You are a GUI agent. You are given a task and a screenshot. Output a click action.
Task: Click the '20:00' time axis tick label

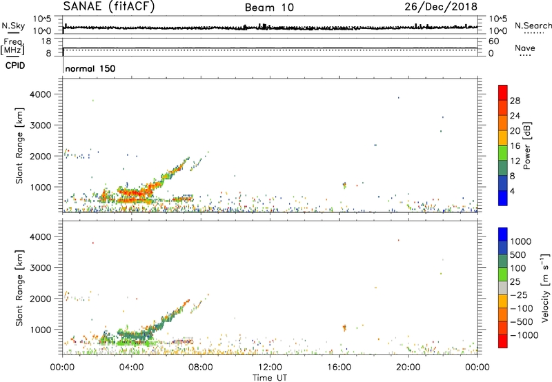(408, 368)
